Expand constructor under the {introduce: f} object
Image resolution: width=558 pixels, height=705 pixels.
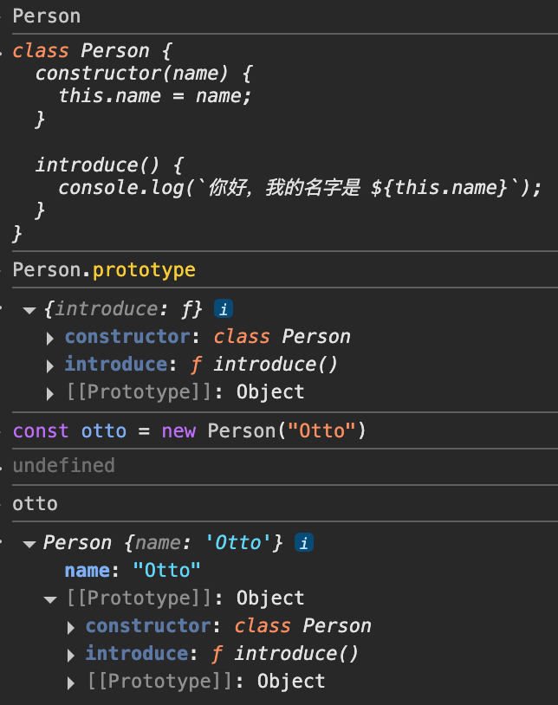(50, 337)
